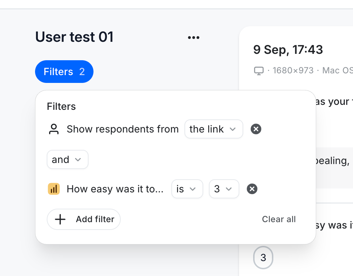Viewport: 353px width, 276px height.
Task: Open the rating value '3' dropdown
Action: coord(224,189)
